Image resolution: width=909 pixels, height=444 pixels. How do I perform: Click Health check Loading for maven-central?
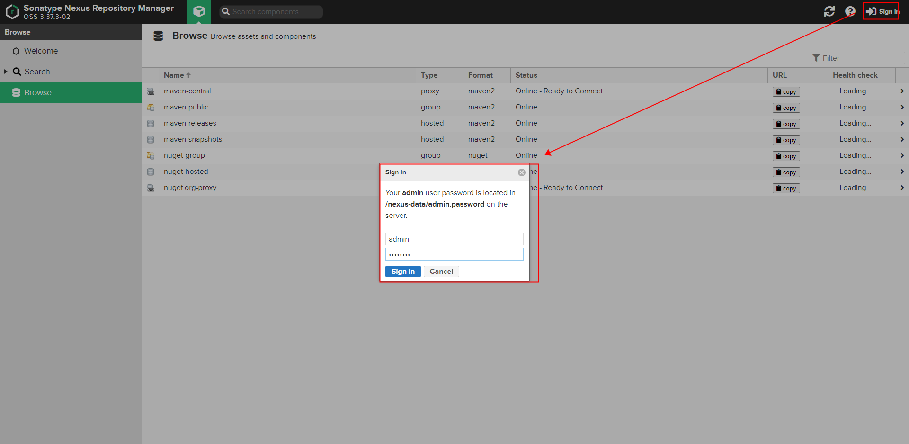coord(855,91)
